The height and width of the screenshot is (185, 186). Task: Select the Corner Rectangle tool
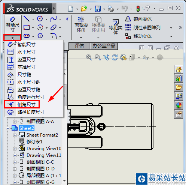click(27, 27)
